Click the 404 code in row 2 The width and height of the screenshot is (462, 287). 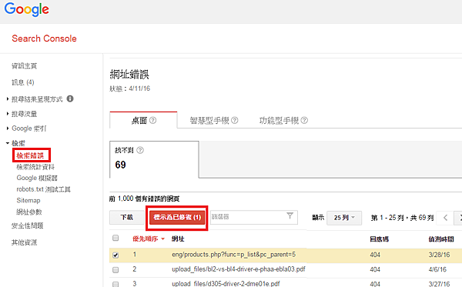375,269
